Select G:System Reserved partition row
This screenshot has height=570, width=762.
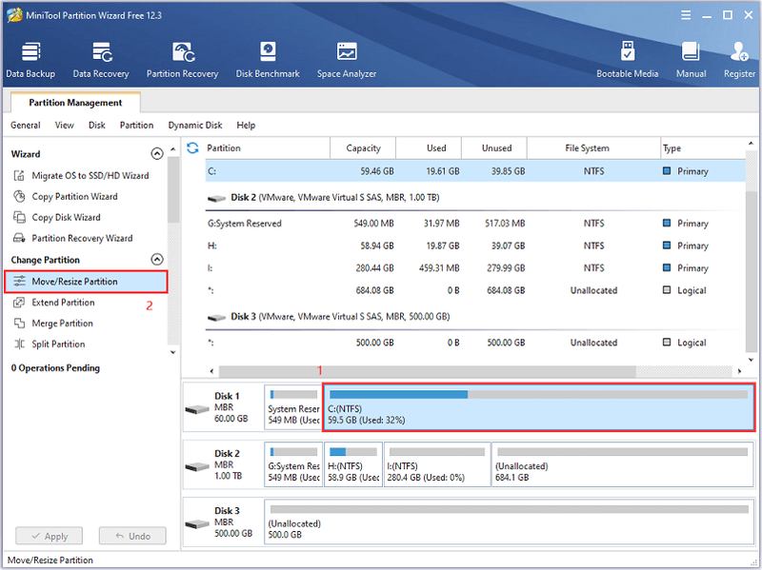tap(475, 224)
